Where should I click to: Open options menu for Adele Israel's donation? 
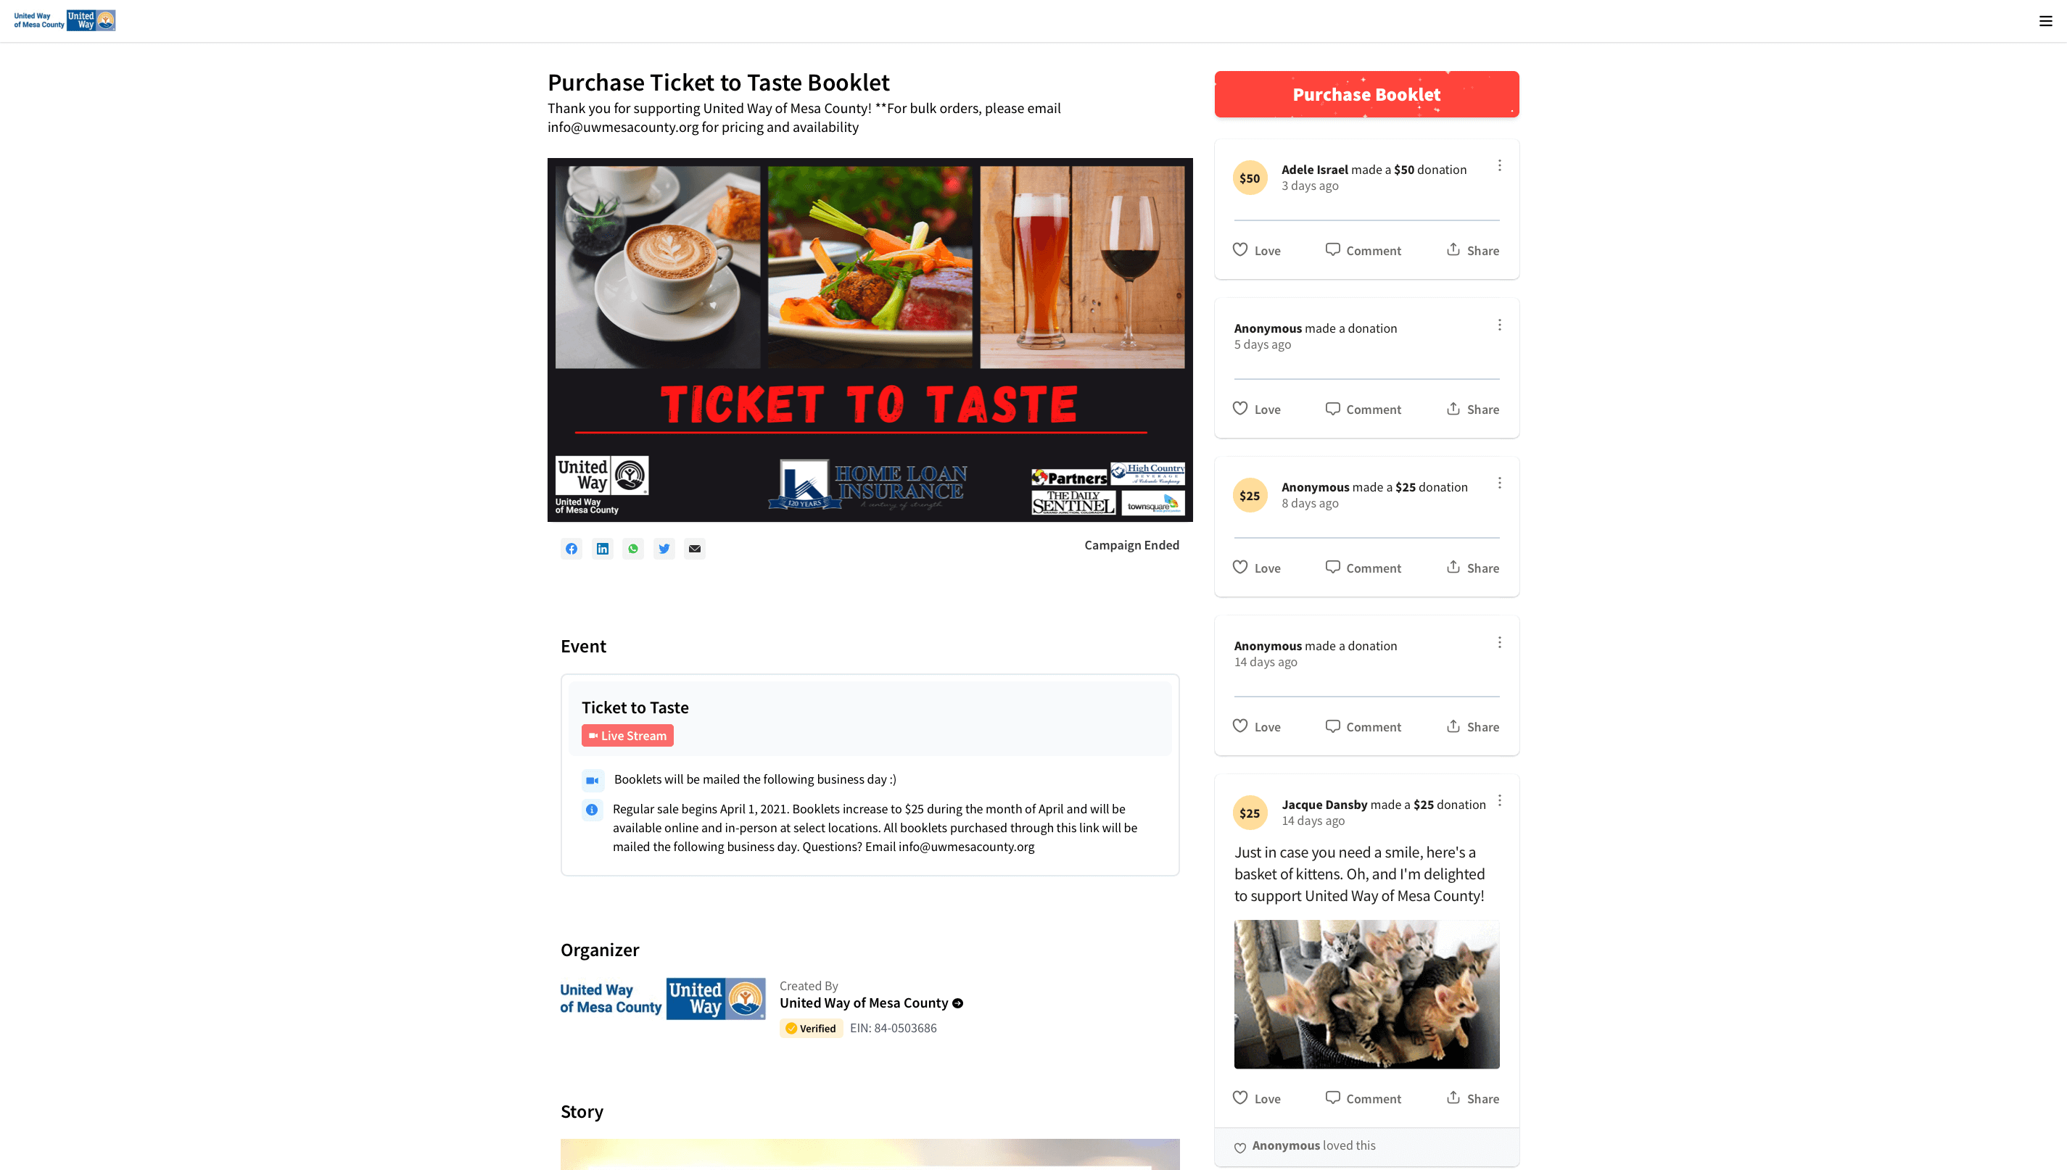tap(1499, 165)
